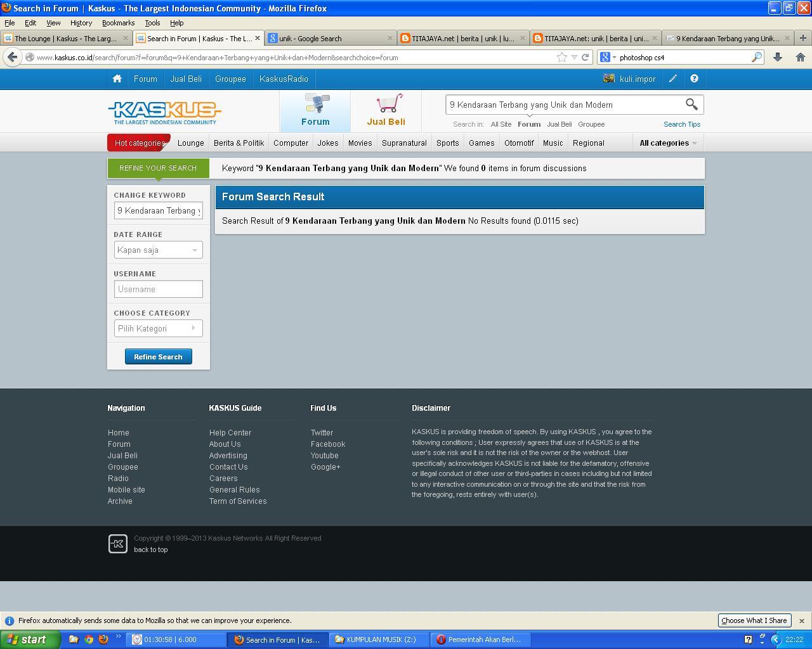Open a new tab with plus button
812x649 pixels.
pyautogui.click(x=803, y=38)
